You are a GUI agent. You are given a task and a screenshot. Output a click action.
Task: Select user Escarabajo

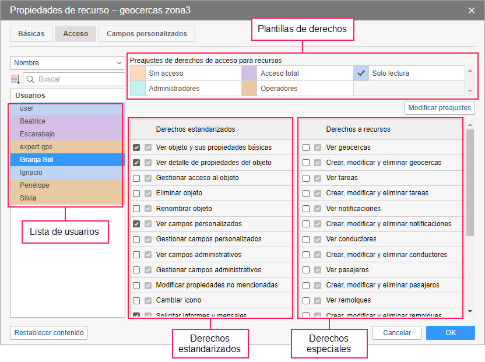(x=66, y=134)
